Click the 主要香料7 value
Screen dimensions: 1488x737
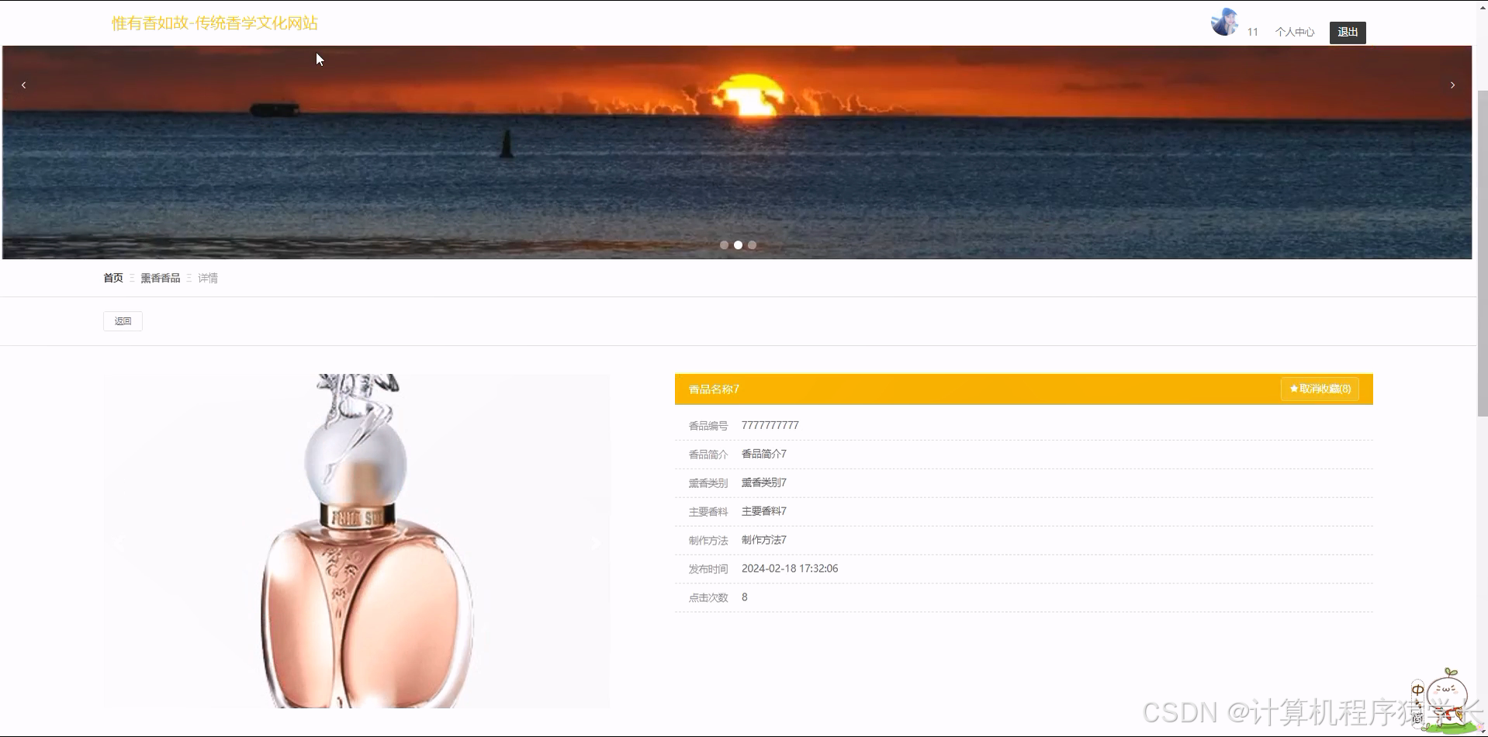pyautogui.click(x=763, y=511)
